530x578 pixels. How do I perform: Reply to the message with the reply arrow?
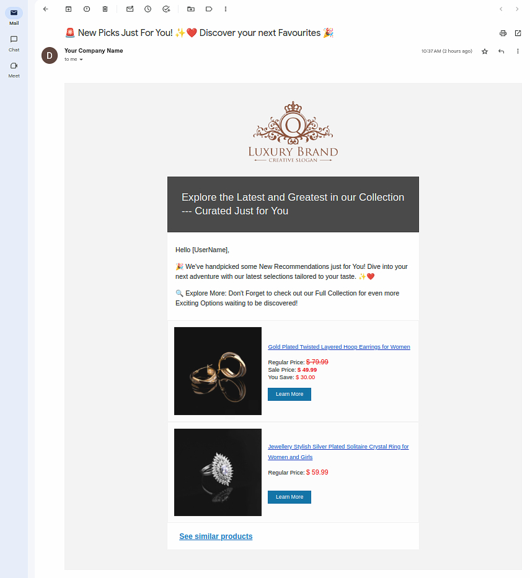pyautogui.click(x=501, y=51)
